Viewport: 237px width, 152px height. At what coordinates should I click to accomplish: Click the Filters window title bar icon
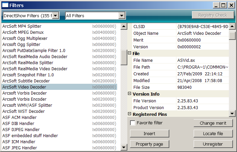point(5,5)
